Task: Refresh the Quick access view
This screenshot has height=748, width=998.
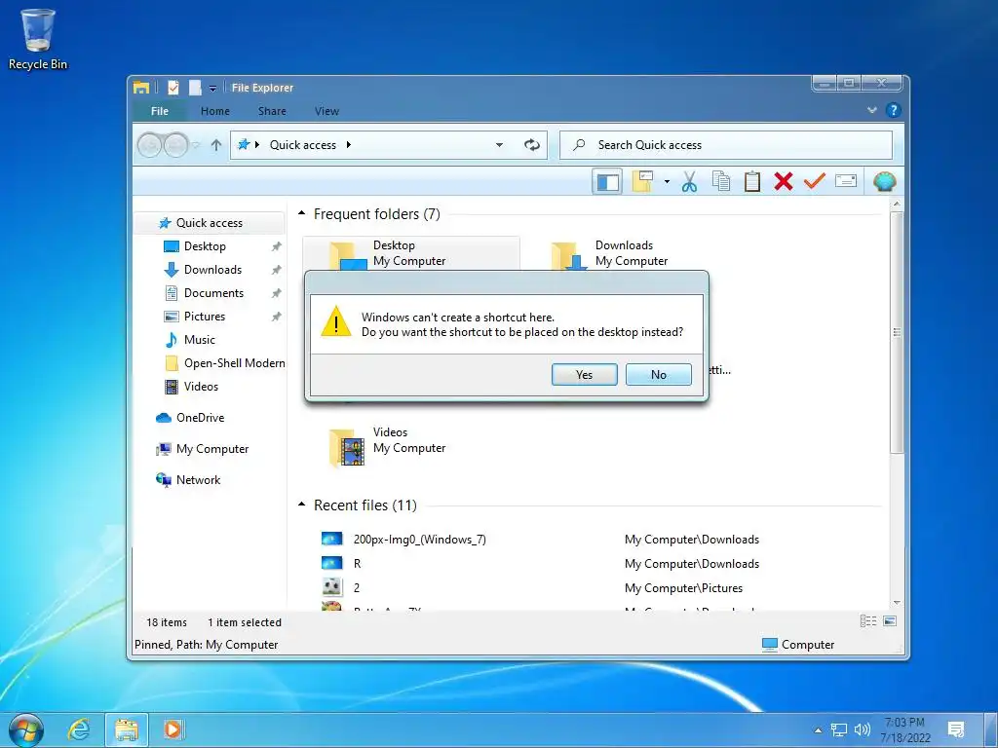Action: coord(531,145)
